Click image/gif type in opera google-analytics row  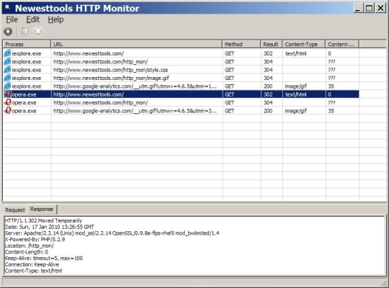[296, 111]
